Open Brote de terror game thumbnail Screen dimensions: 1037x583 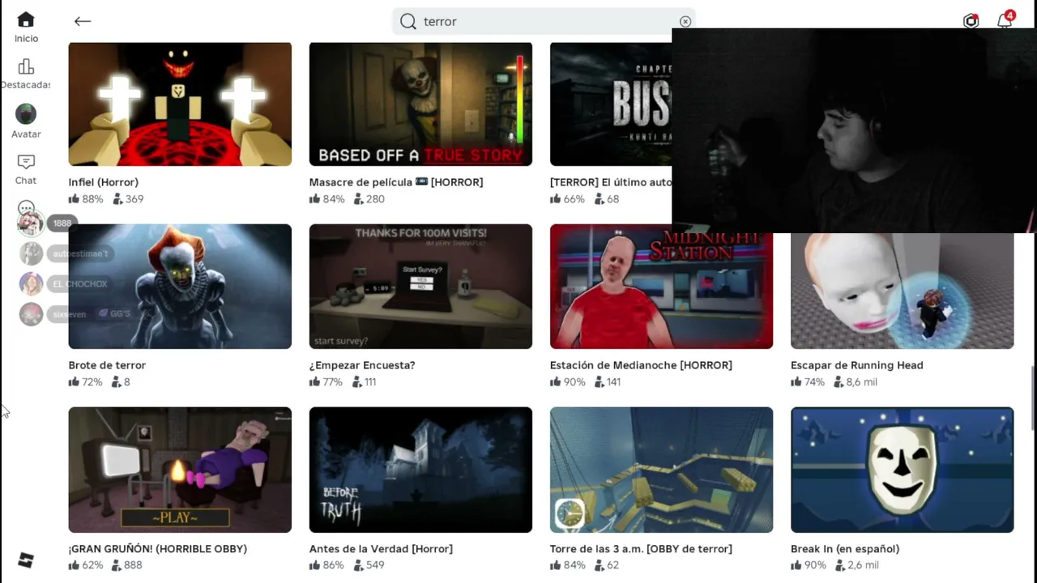point(180,287)
